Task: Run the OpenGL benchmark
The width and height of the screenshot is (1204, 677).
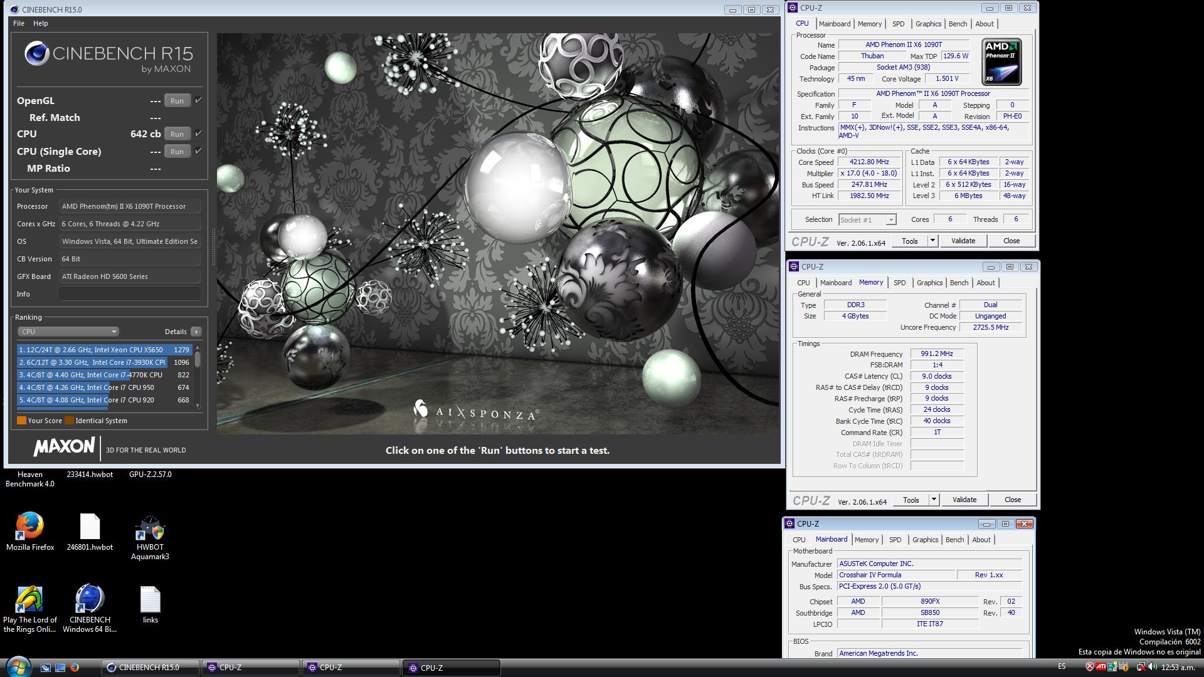Action: (177, 101)
